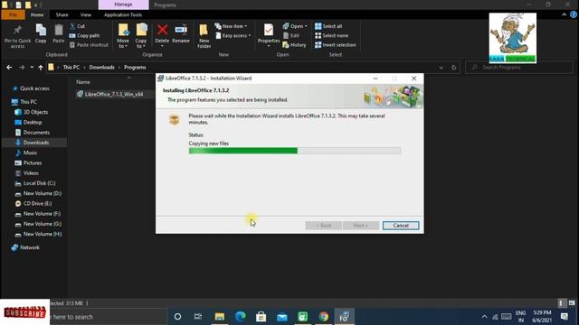Click Select none in ribbon
The width and height of the screenshot is (579, 325).
point(331,36)
